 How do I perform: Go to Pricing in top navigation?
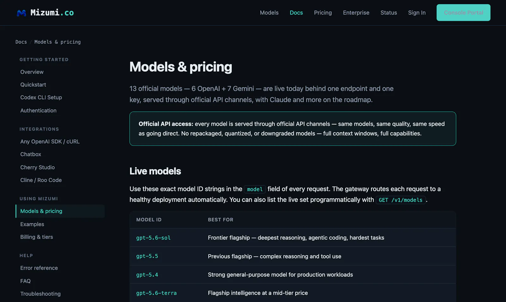(x=323, y=13)
